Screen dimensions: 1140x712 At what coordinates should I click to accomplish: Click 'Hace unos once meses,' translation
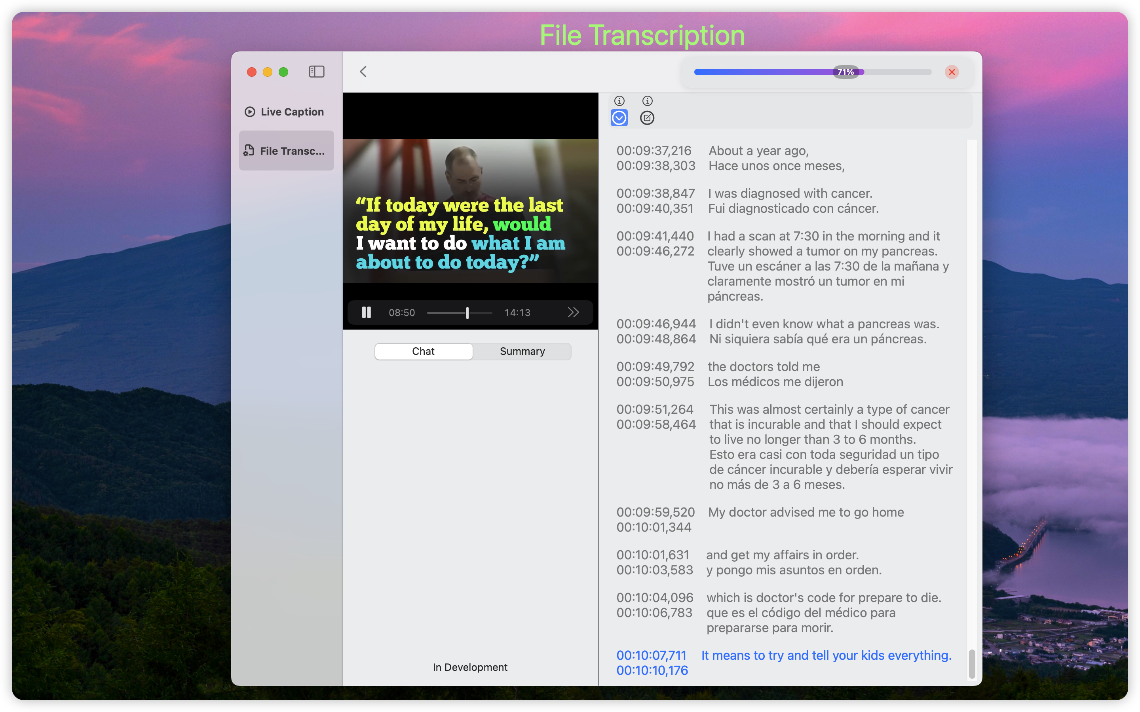(x=776, y=166)
